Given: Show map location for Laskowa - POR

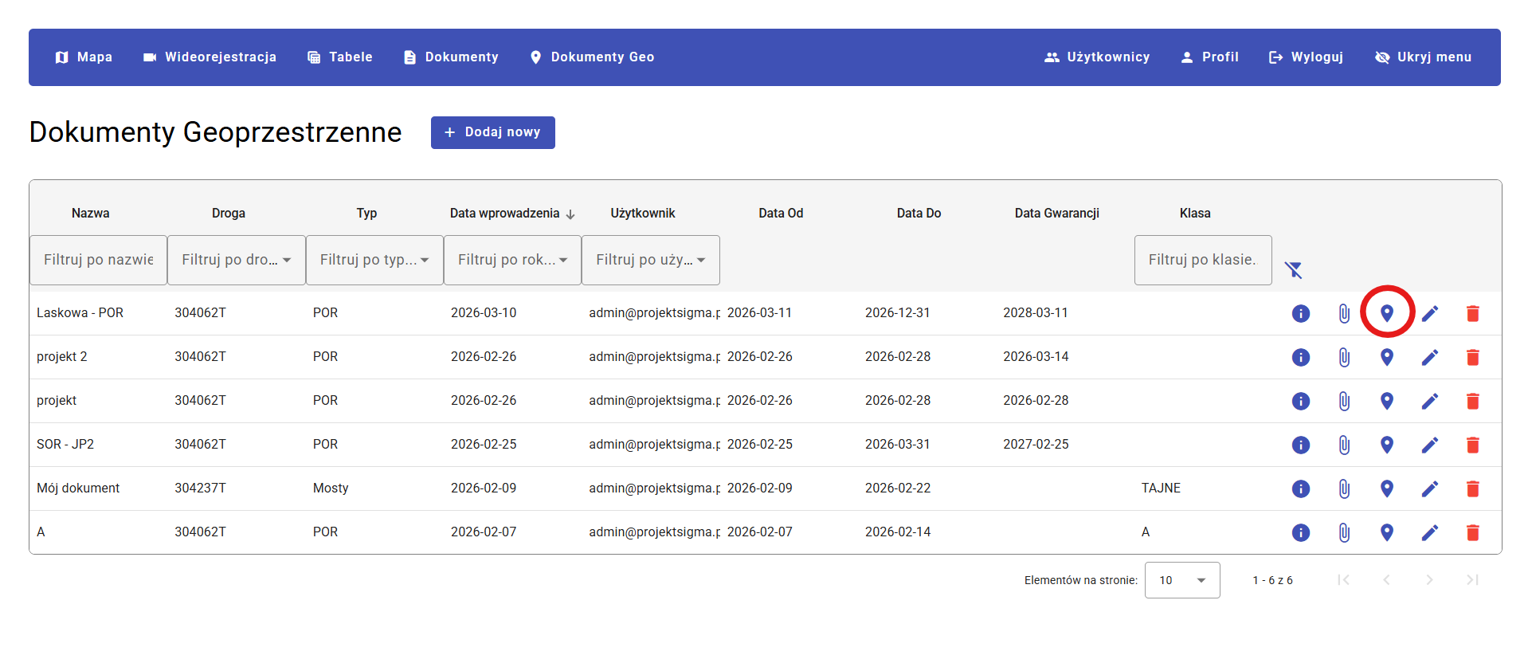Looking at the screenshot, I should click(x=1386, y=313).
